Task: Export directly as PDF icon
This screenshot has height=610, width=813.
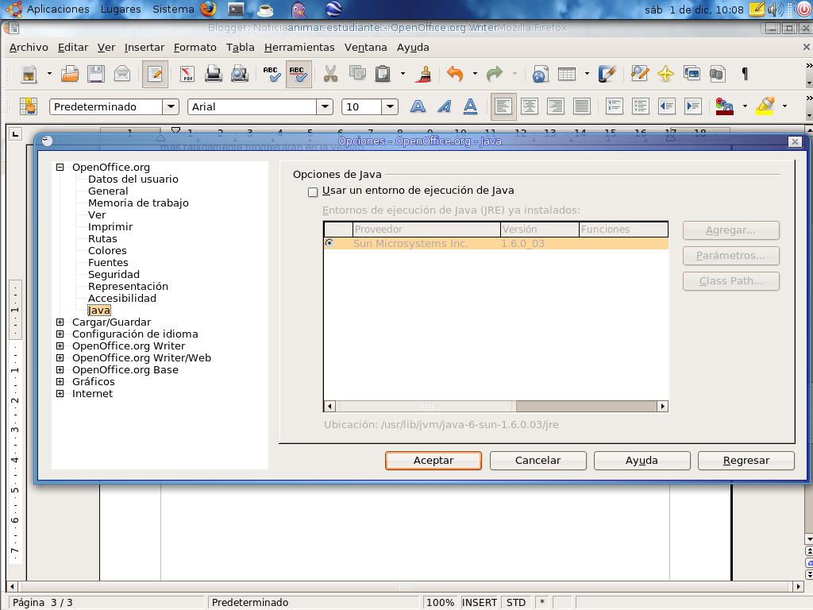Action: [187, 74]
